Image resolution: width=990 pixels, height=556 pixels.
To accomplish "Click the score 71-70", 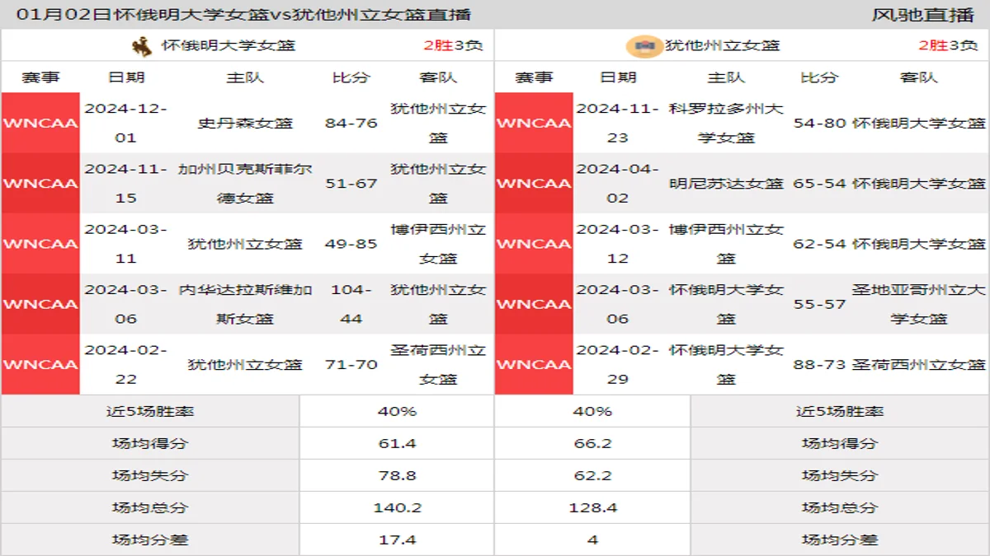I will (351, 364).
